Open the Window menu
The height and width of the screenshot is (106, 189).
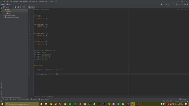pos(42,1)
